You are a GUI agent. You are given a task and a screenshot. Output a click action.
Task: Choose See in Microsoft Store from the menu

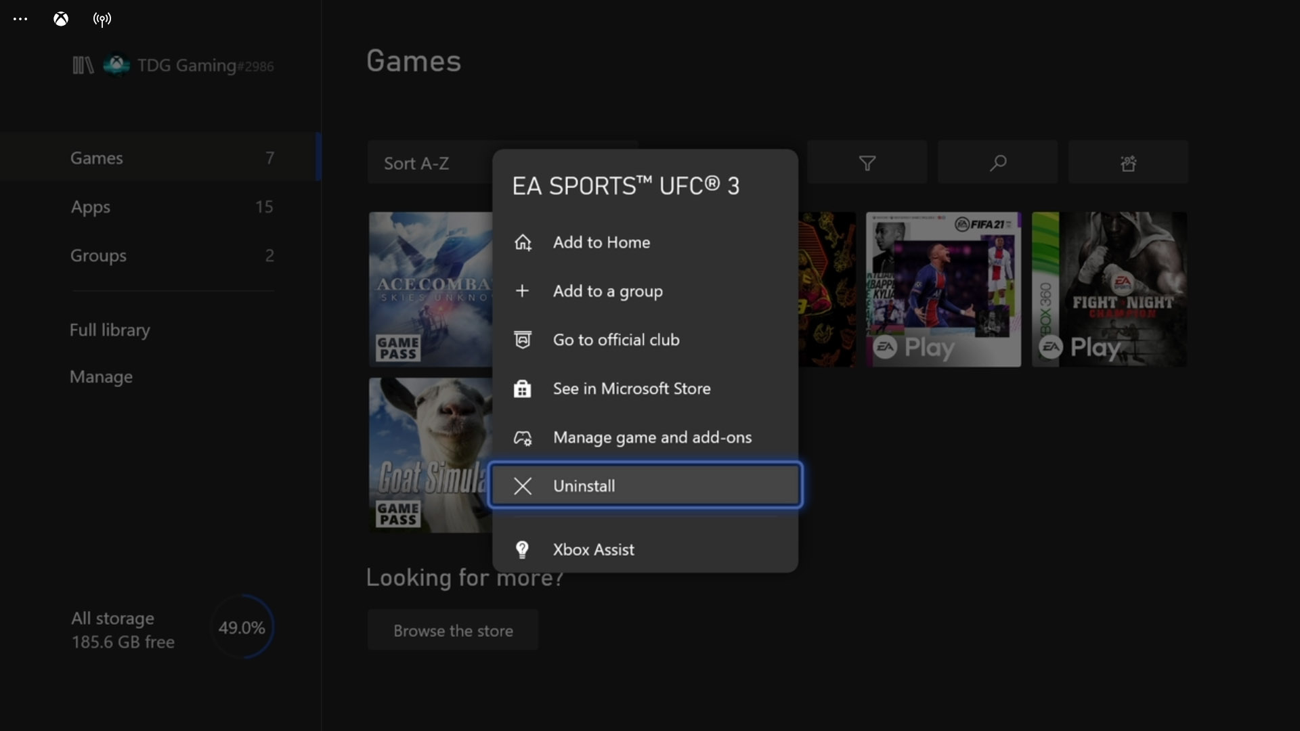632,389
